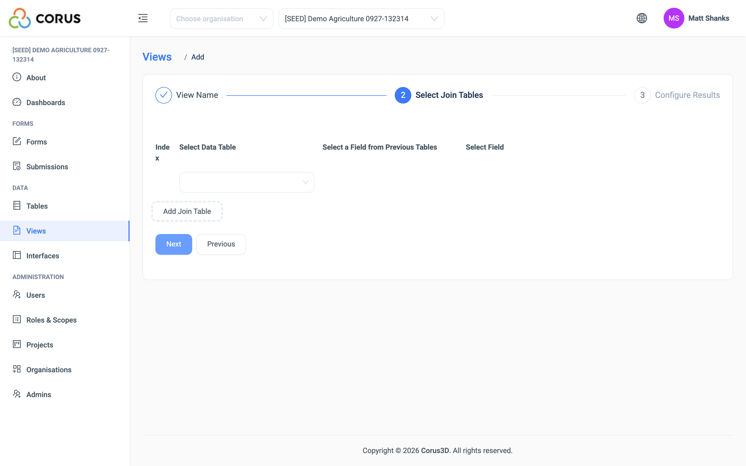Go back to the View Name step
The width and height of the screenshot is (746, 466).
[x=187, y=95]
